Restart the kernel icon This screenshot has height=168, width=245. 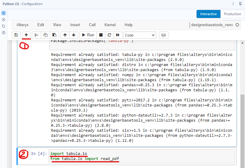point(109,35)
